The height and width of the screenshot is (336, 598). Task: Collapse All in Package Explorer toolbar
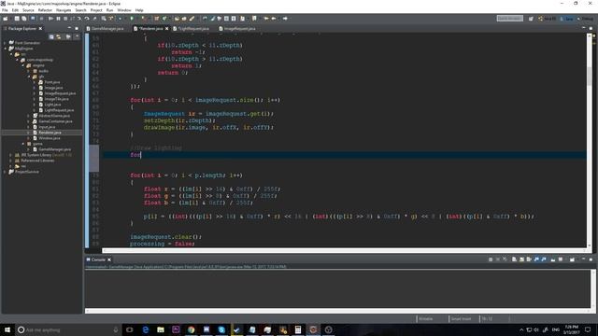point(51,36)
